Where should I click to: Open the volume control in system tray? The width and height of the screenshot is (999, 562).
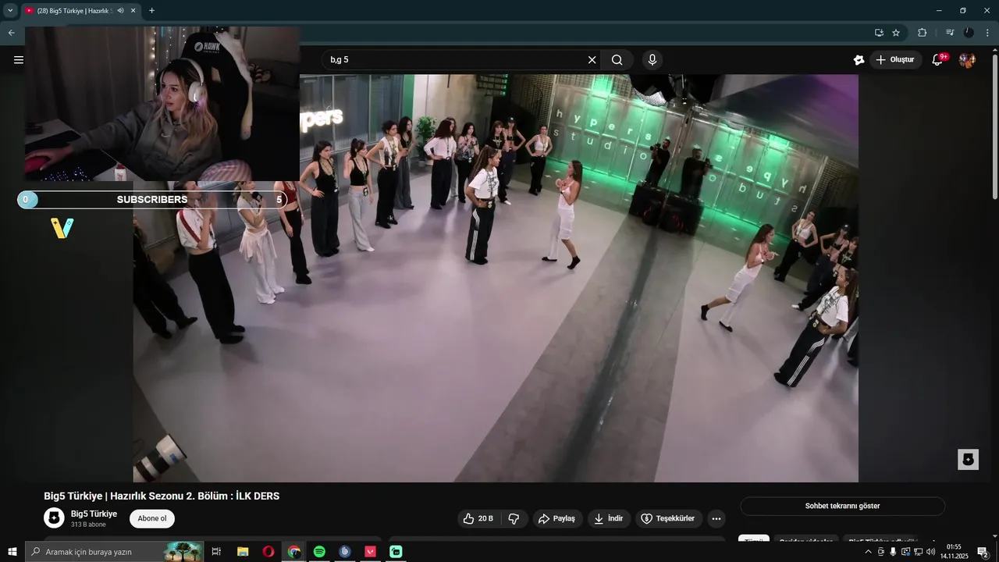pyautogui.click(x=930, y=552)
